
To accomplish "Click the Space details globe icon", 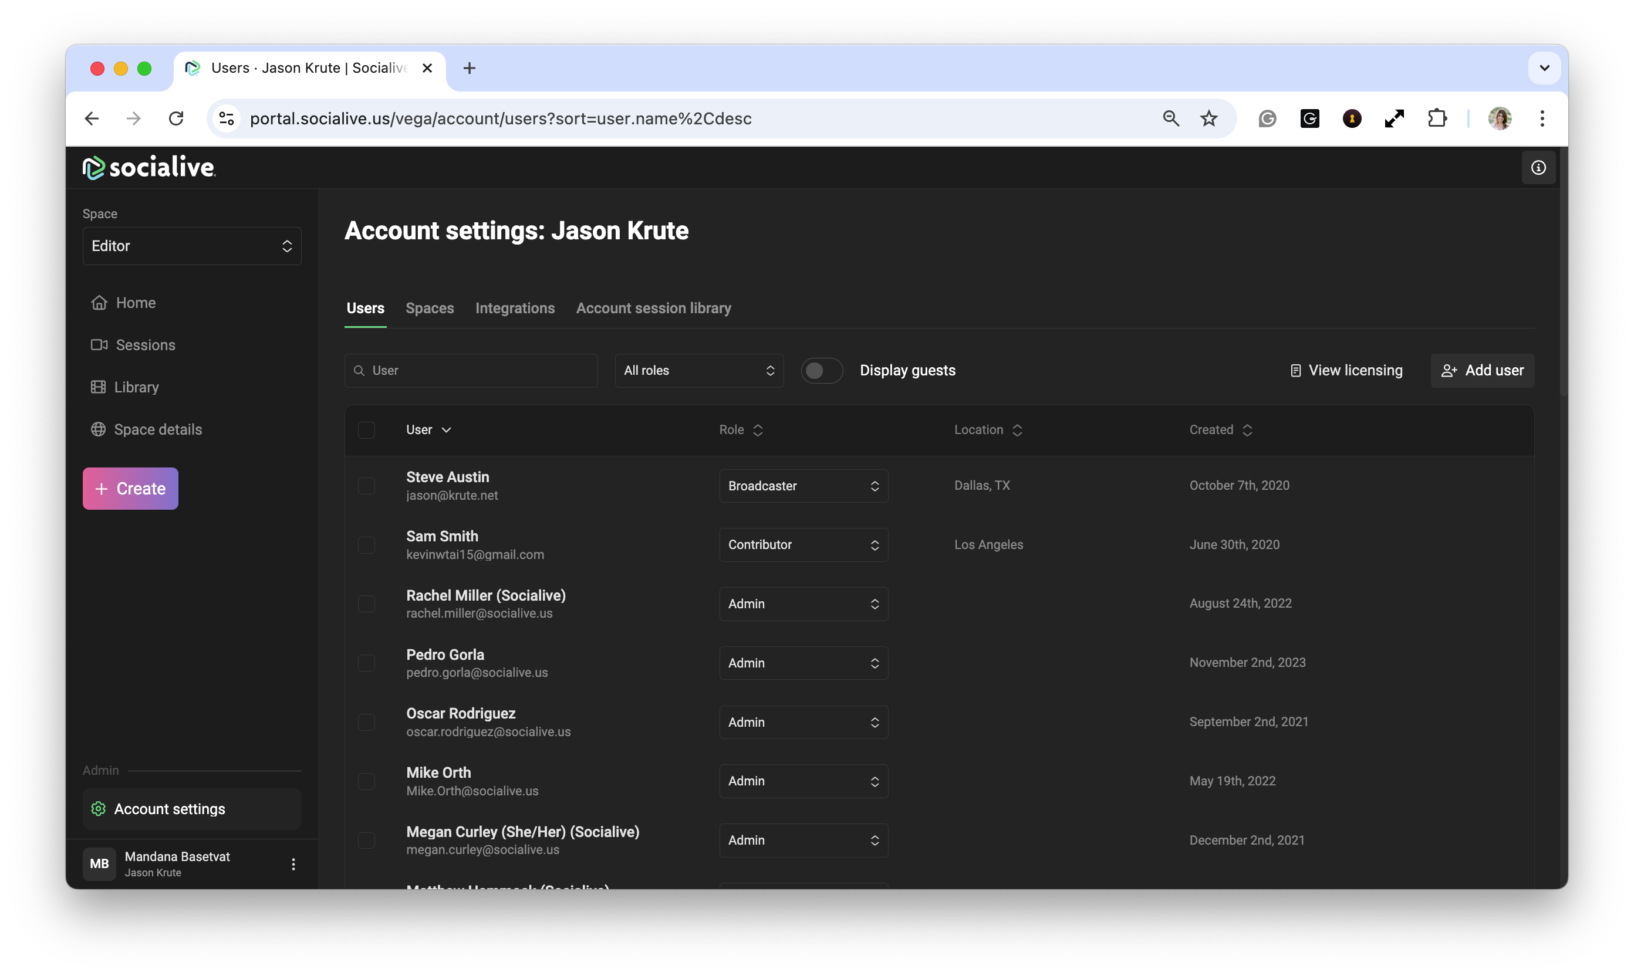I will [x=98, y=429].
